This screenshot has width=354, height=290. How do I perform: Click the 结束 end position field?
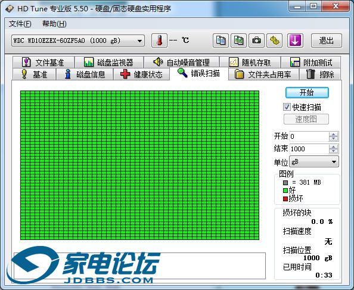[309, 149]
